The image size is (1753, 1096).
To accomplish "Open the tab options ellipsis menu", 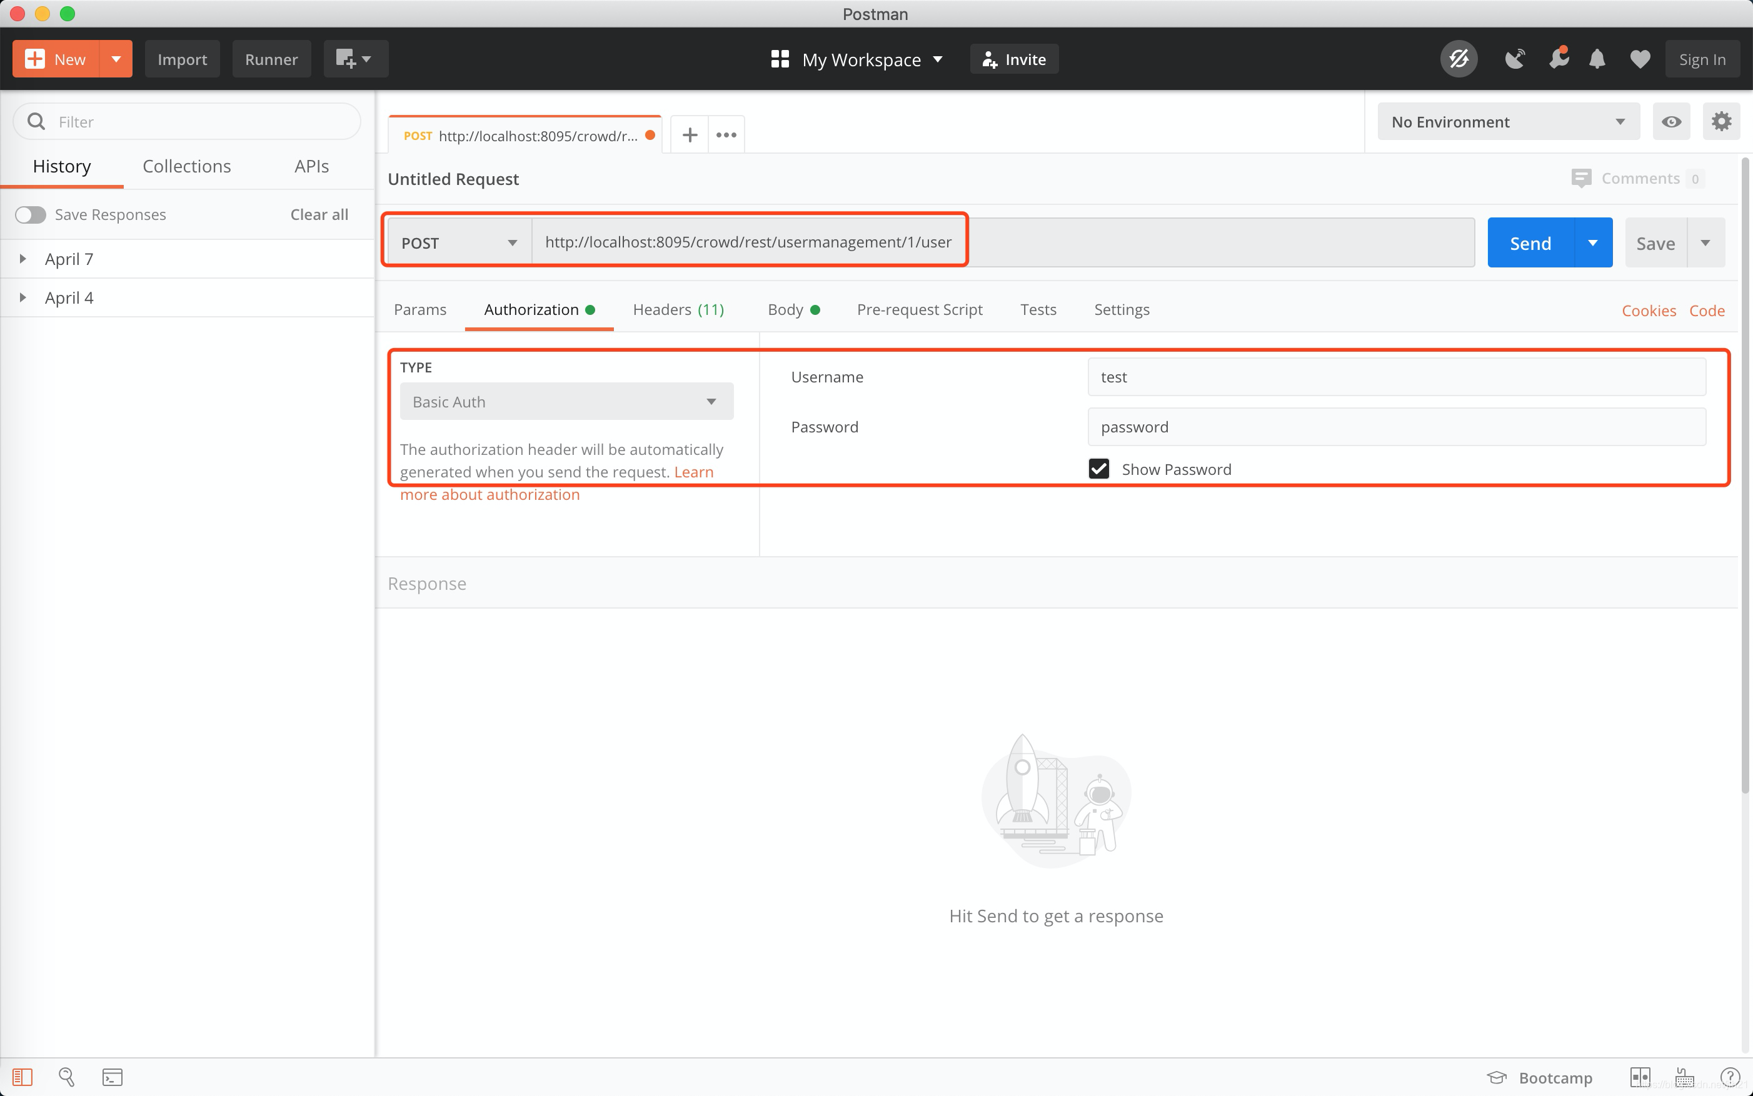I will click(726, 135).
